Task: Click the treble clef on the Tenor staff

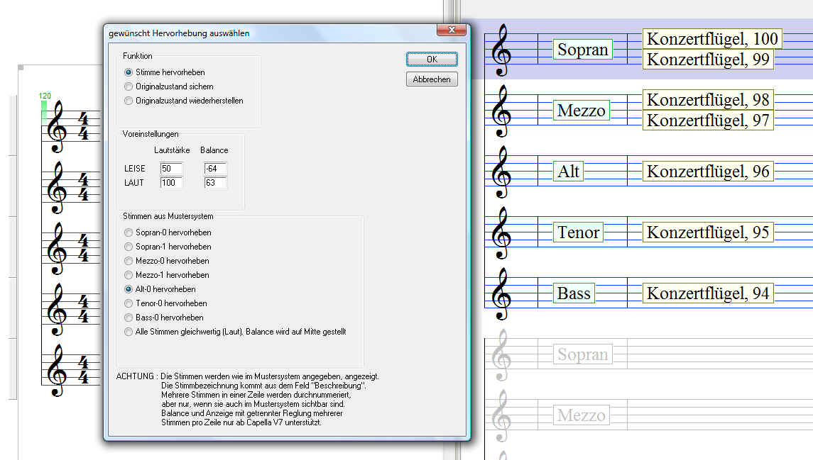Action: [x=502, y=233]
